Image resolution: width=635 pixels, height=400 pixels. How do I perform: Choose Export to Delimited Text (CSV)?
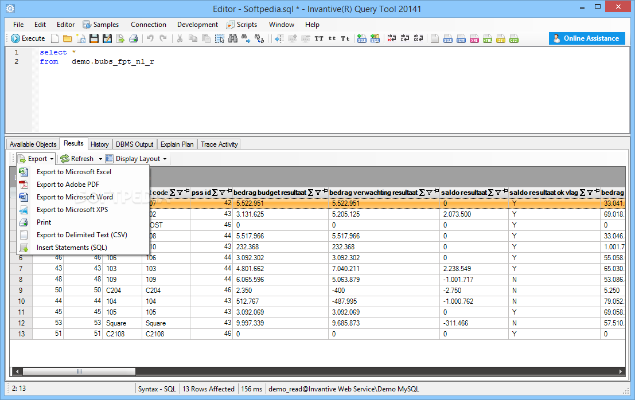pos(83,235)
